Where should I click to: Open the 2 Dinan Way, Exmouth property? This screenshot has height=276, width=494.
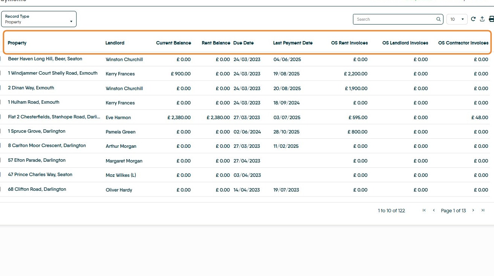tap(31, 88)
